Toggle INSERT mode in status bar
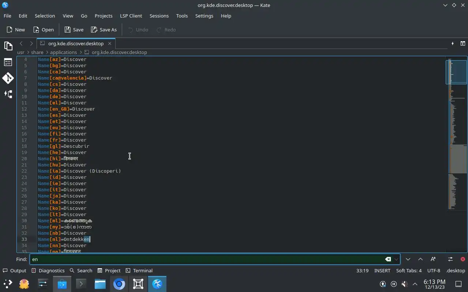The image size is (468, 292). (382, 270)
